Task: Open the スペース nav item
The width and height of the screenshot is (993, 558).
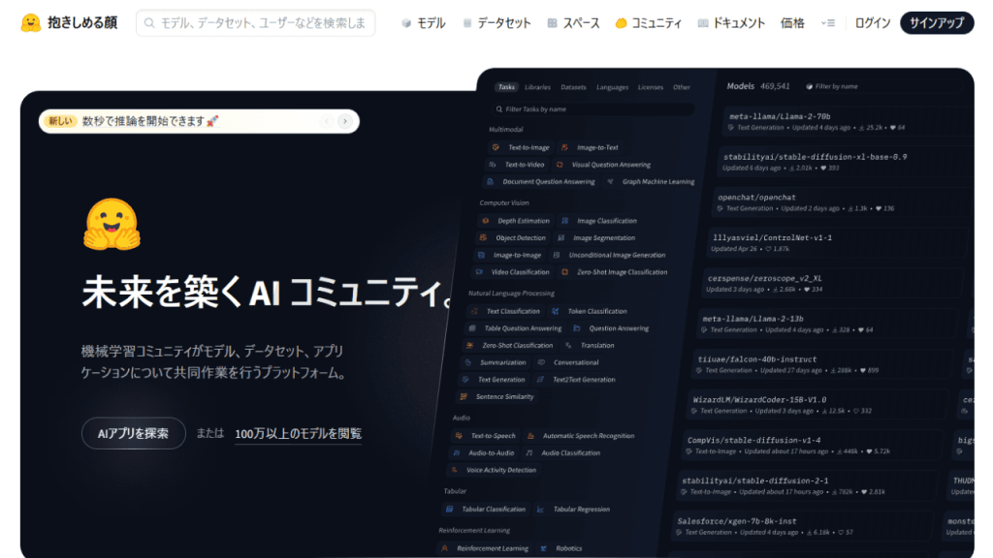Action: click(574, 23)
